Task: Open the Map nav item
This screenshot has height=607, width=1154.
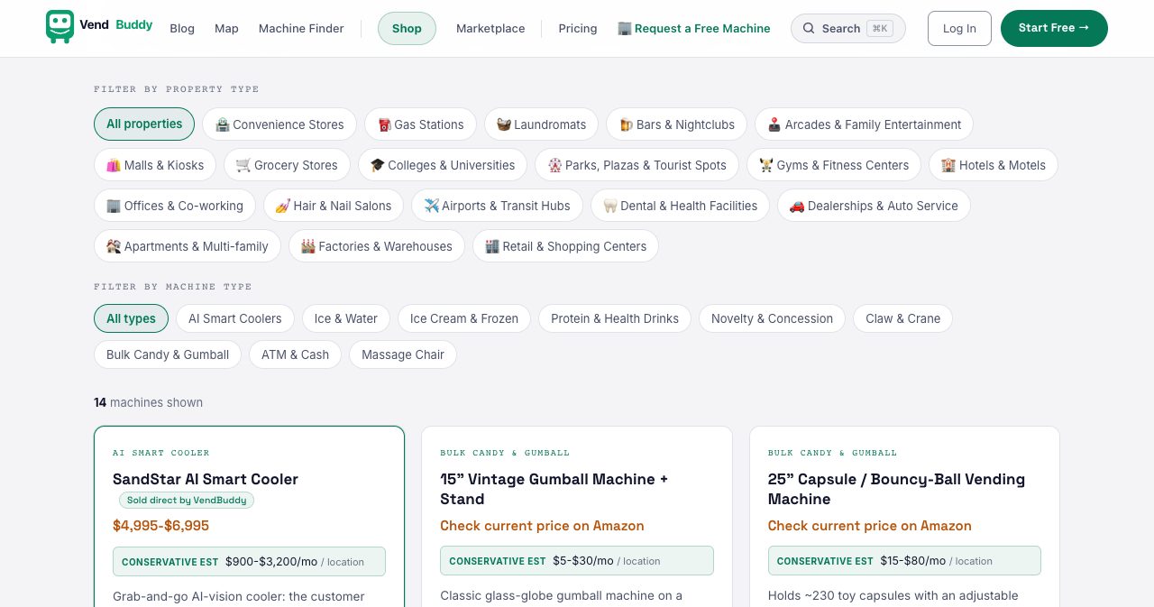Action: [x=226, y=29]
